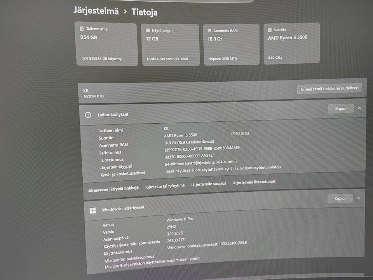Click NVIDIA GeForce RTX 3060 text

167,59
